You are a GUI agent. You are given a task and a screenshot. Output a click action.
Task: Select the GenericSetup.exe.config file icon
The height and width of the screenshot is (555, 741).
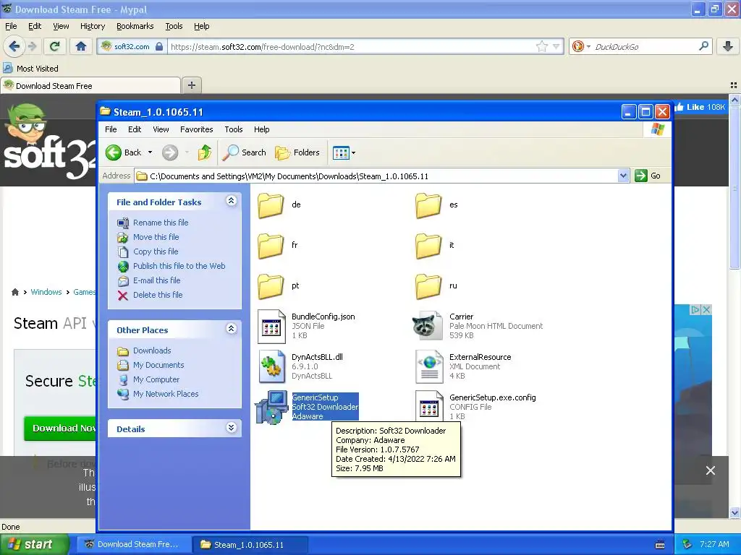[429, 406]
